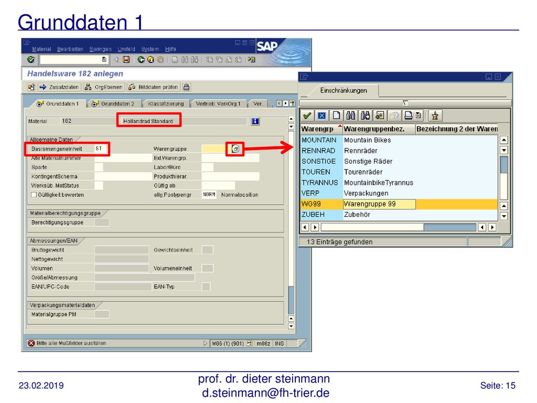Click the view selection icon left of Zusatzdaten
Image resolution: width=537 pixels, height=403 pixels.
tap(31, 87)
